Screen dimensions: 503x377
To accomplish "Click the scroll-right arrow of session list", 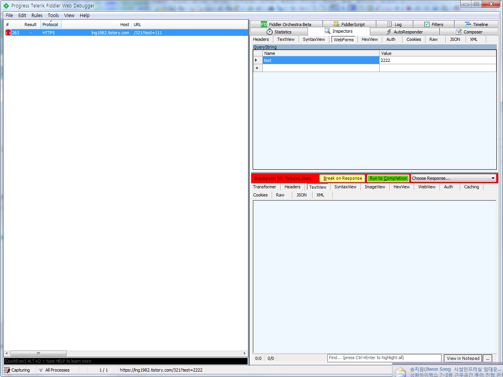I will (244, 353).
